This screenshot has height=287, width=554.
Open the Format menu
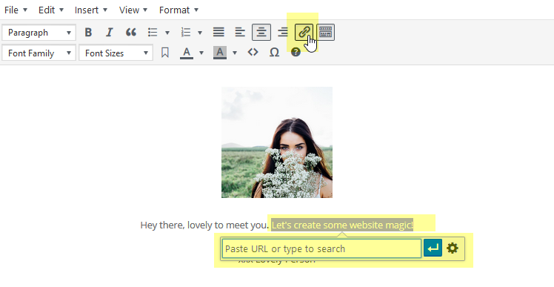(178, 10)
